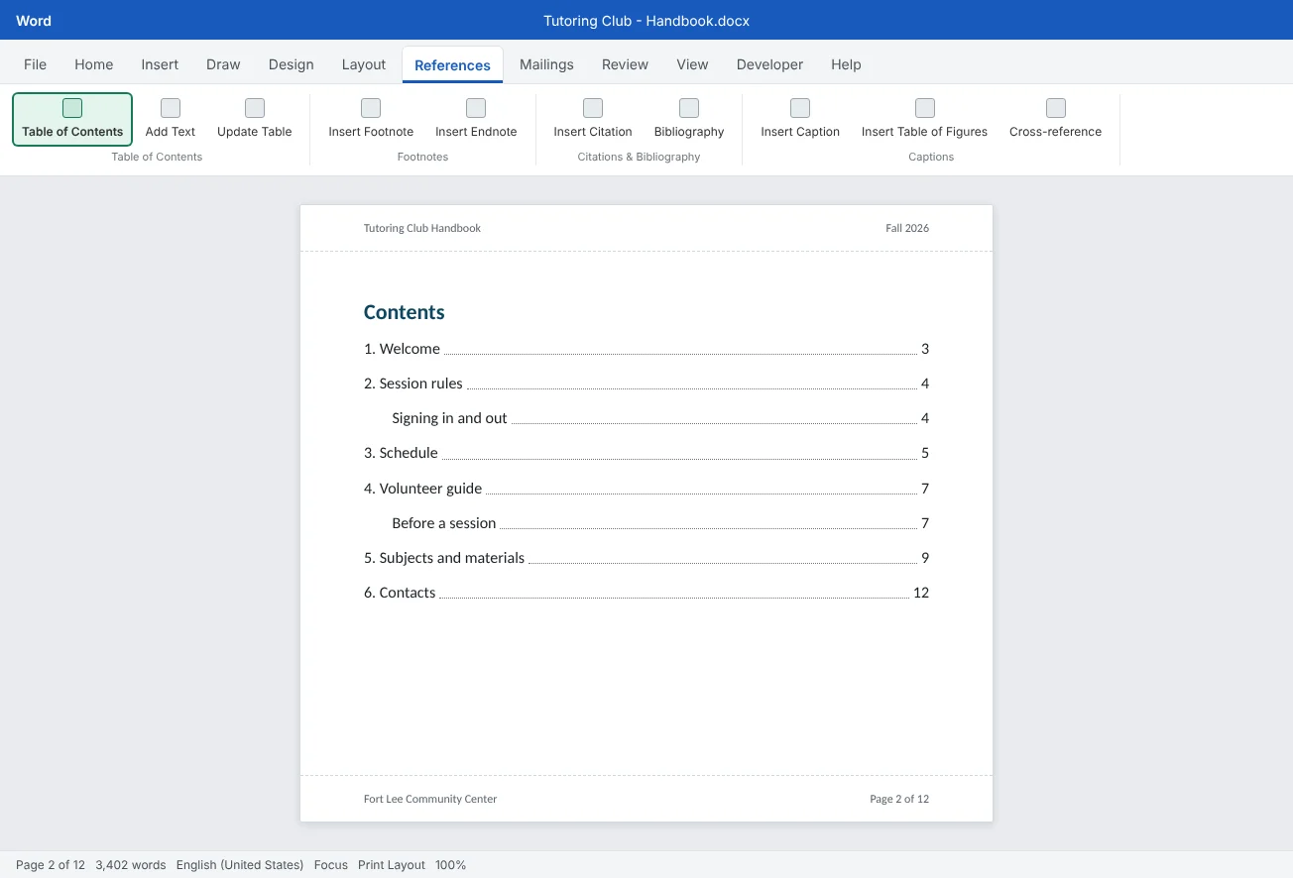Switch to the Insert tab
This screenshot has width=1293, height=878.
tap(160, 64)
